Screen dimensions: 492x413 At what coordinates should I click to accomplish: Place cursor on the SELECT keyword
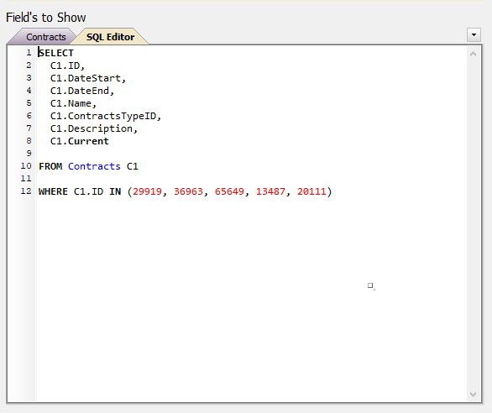click(x=56, y=53)
